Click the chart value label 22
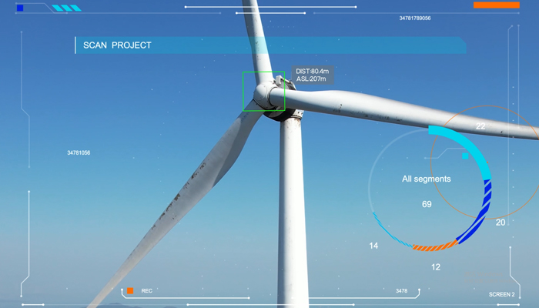The image size is (539, 308). click(x=480, y=126)
